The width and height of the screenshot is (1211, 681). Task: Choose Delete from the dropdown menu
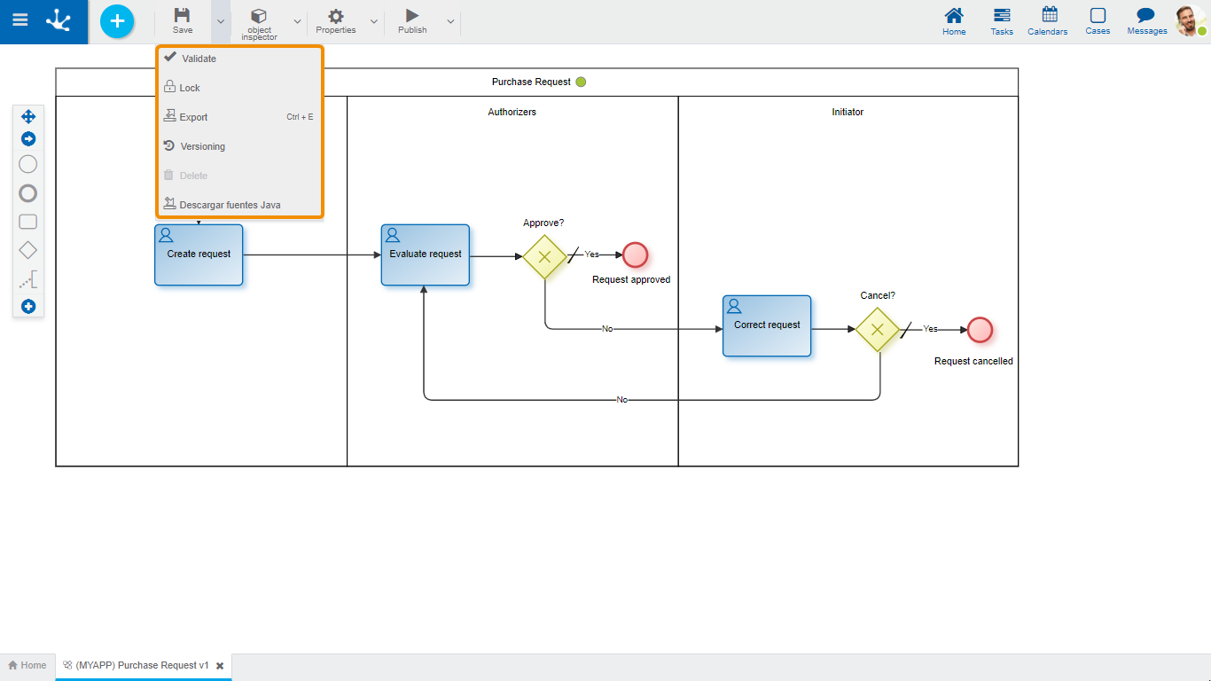point(239,176)
